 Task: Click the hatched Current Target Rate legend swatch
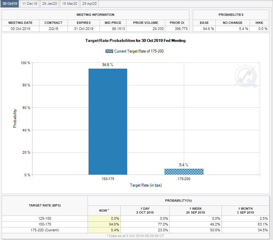(109, 51)
